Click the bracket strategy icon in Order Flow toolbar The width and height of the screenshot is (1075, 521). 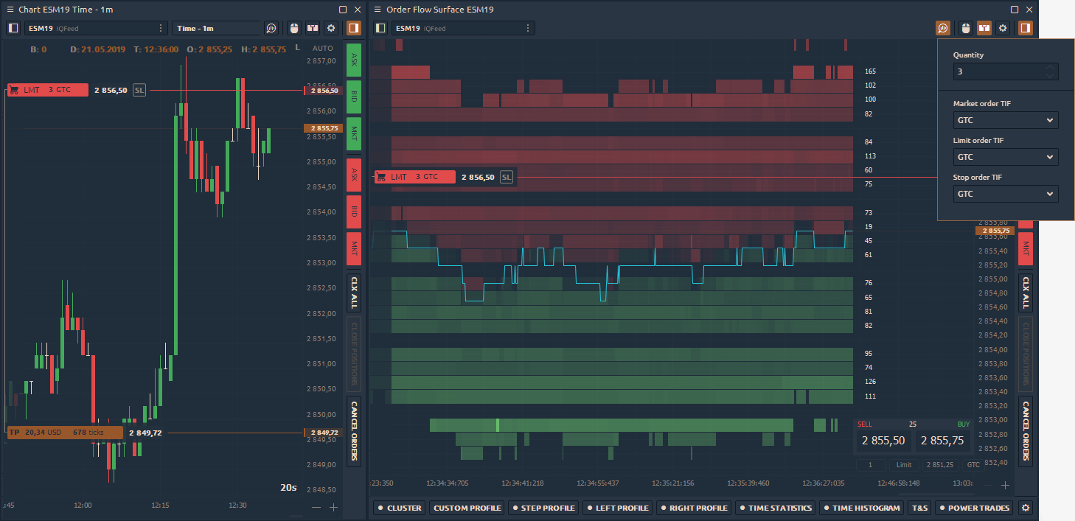point(984,28)
